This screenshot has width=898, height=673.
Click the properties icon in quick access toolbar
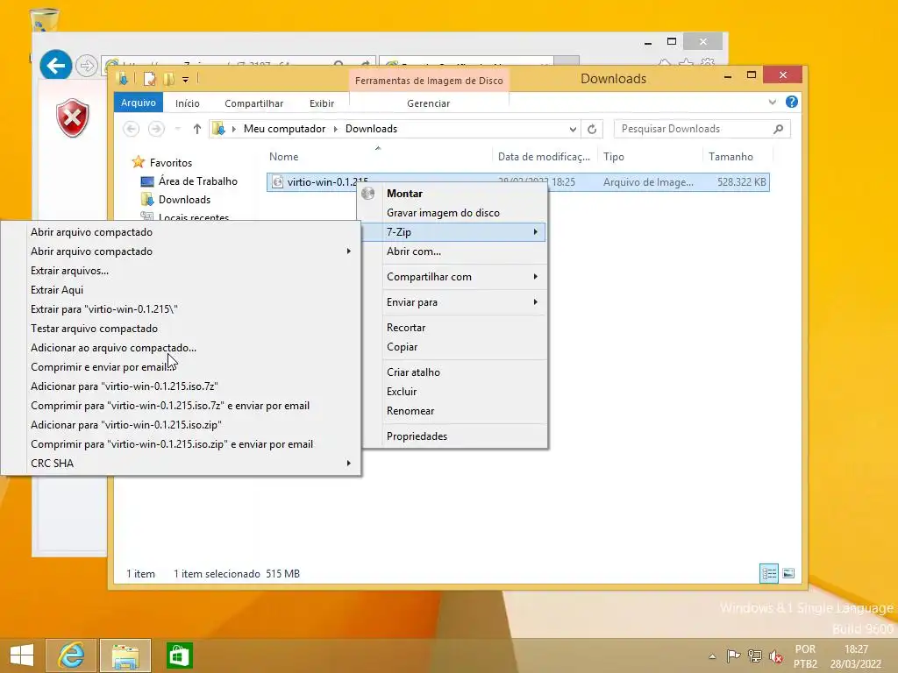point(149,79)
